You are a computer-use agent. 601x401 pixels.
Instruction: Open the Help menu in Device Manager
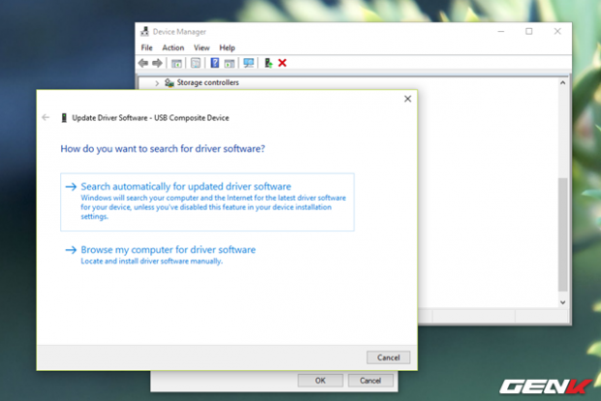(227, 47)
